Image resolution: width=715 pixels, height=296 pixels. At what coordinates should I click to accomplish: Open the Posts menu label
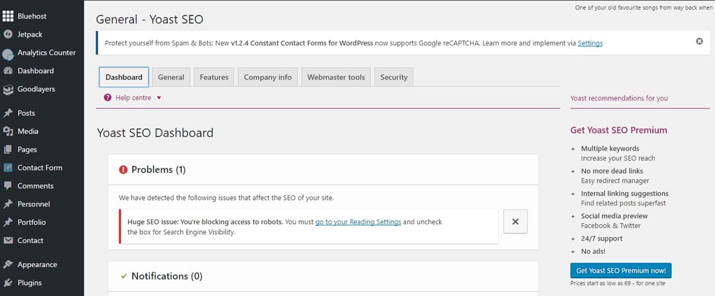26,113
